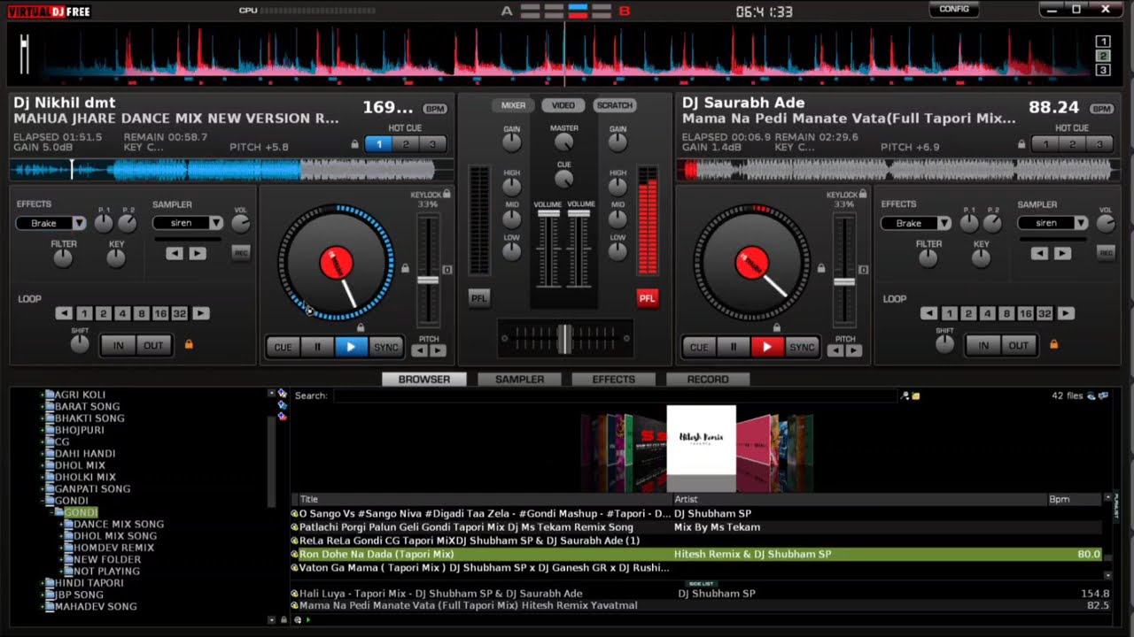This screenshot has width=1134, height=637.
Task: Click right sampler next arrow
Action: coord(1062,254)
